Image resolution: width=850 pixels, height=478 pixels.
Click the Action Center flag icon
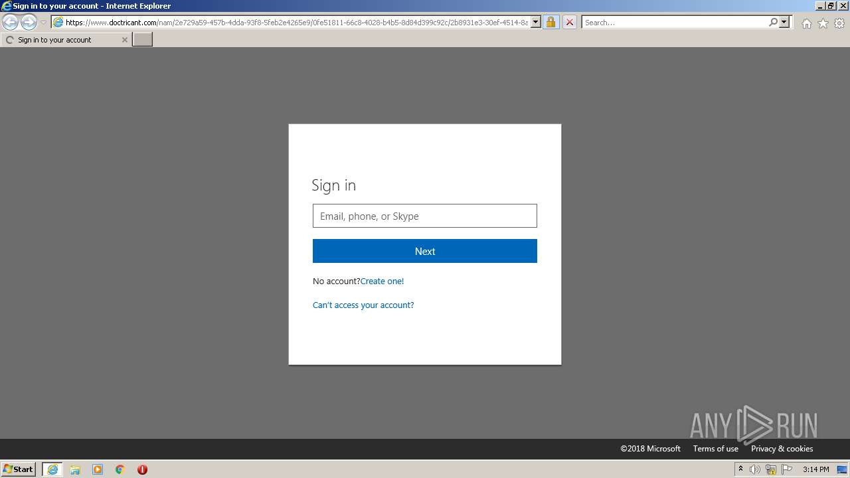coord(787,469)
